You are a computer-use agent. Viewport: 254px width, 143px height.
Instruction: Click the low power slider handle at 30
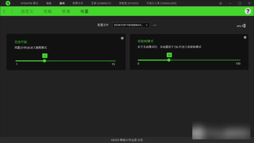(169, 60)
